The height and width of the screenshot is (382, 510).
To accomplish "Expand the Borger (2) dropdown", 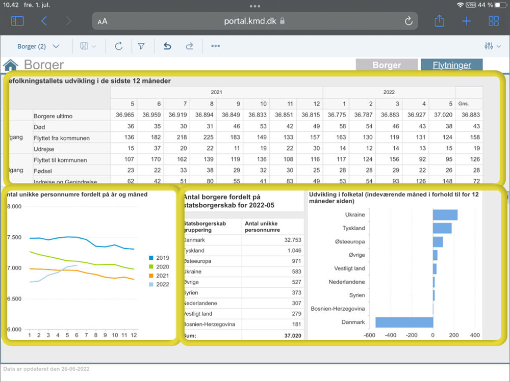I will pos(38,46).
